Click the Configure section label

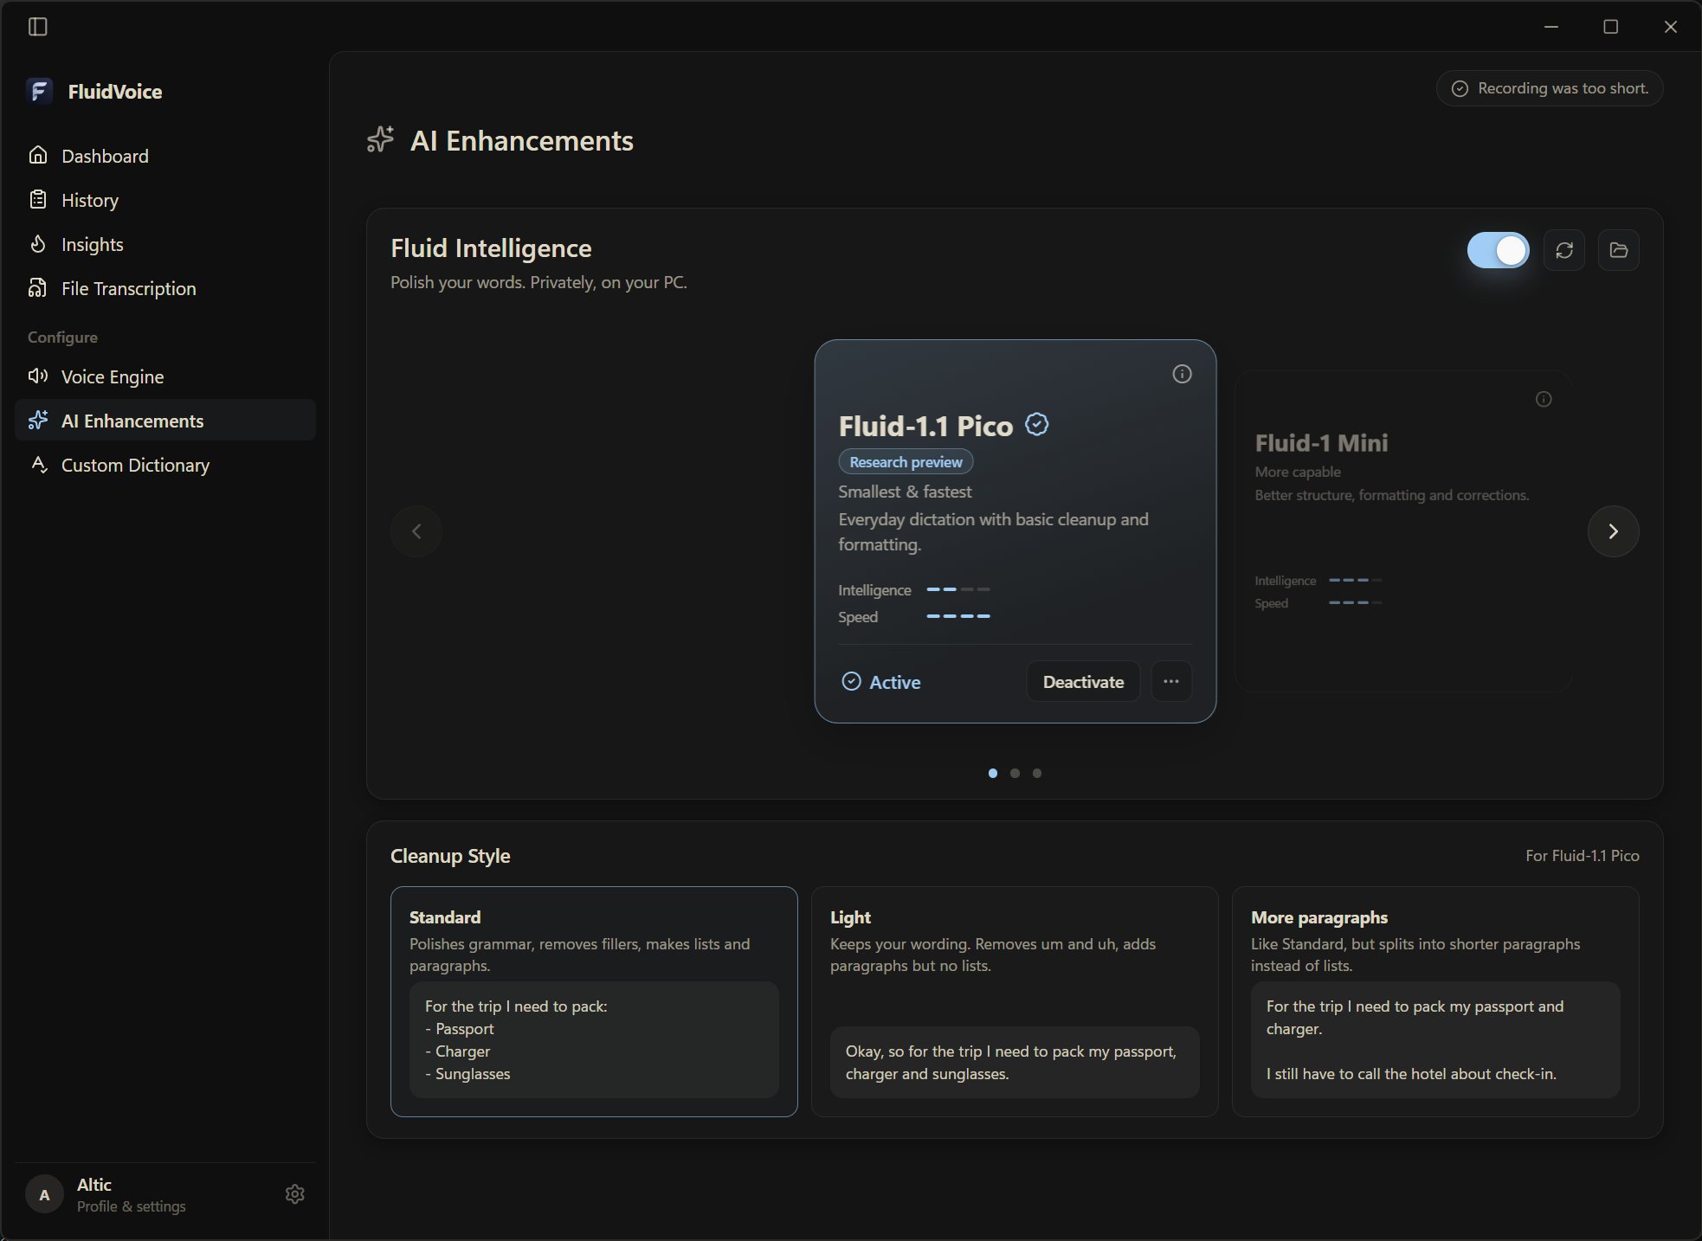click(x=62, y=337)
